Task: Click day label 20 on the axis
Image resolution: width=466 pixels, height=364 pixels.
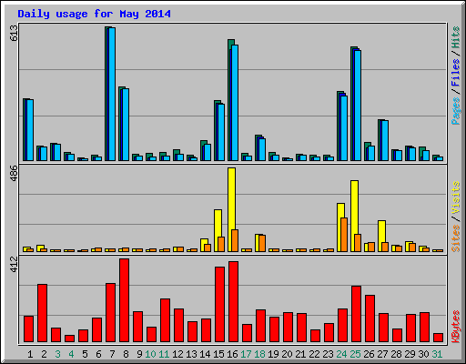Action: pyautogui.click(x=287, y=354)
